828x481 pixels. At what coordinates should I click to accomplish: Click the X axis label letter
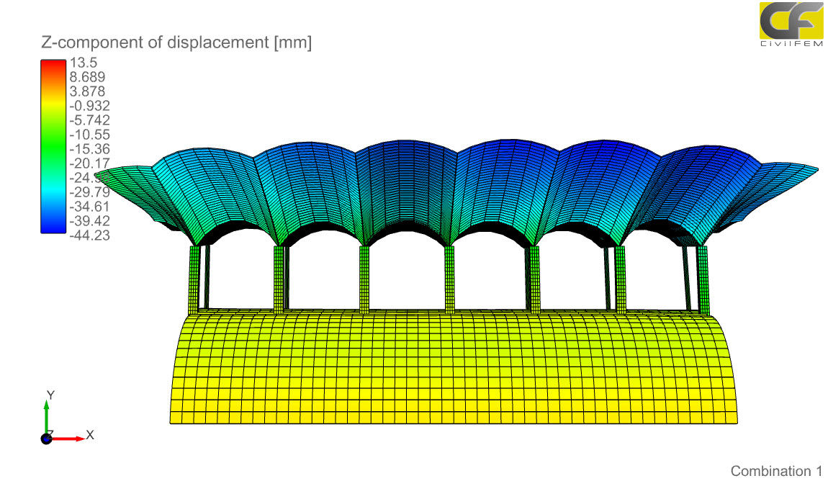[90, 435]
